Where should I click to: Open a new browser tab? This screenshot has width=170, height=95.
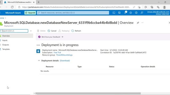(39, 2)
